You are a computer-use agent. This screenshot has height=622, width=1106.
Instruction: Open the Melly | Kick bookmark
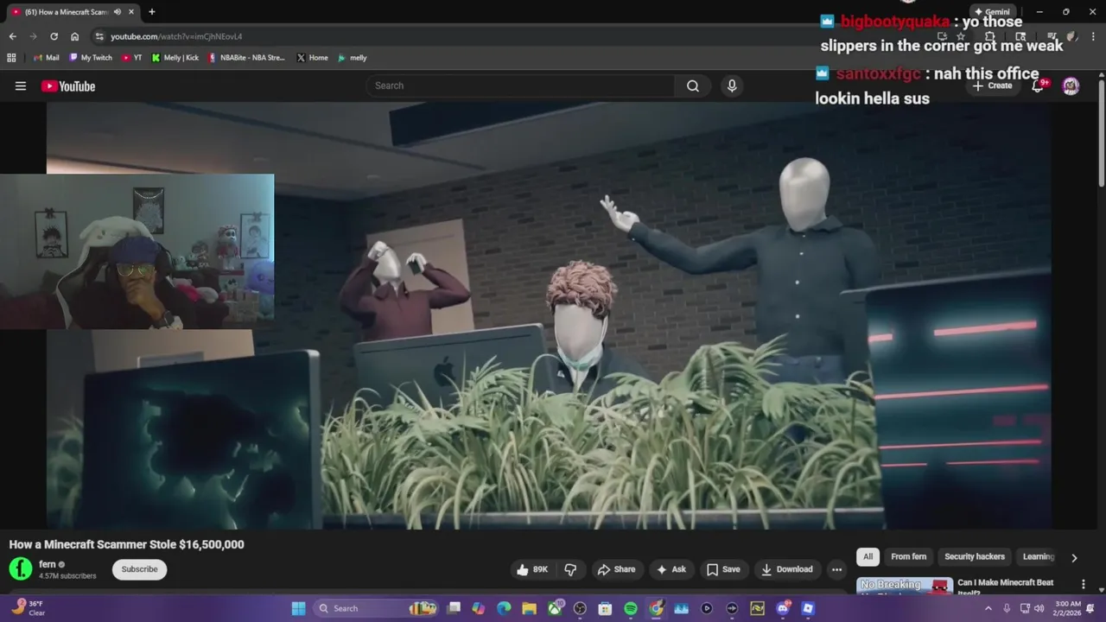pos(175,58)
